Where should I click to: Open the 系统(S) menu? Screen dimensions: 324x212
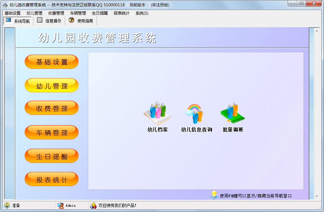(142, 13)
